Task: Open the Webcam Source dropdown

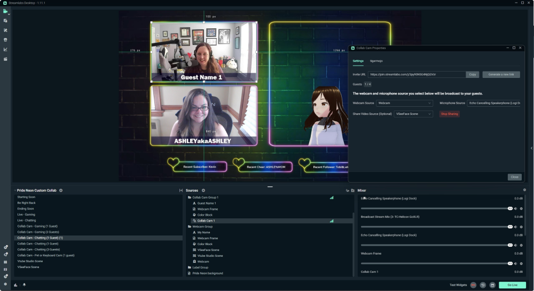Action: [404, 103]
